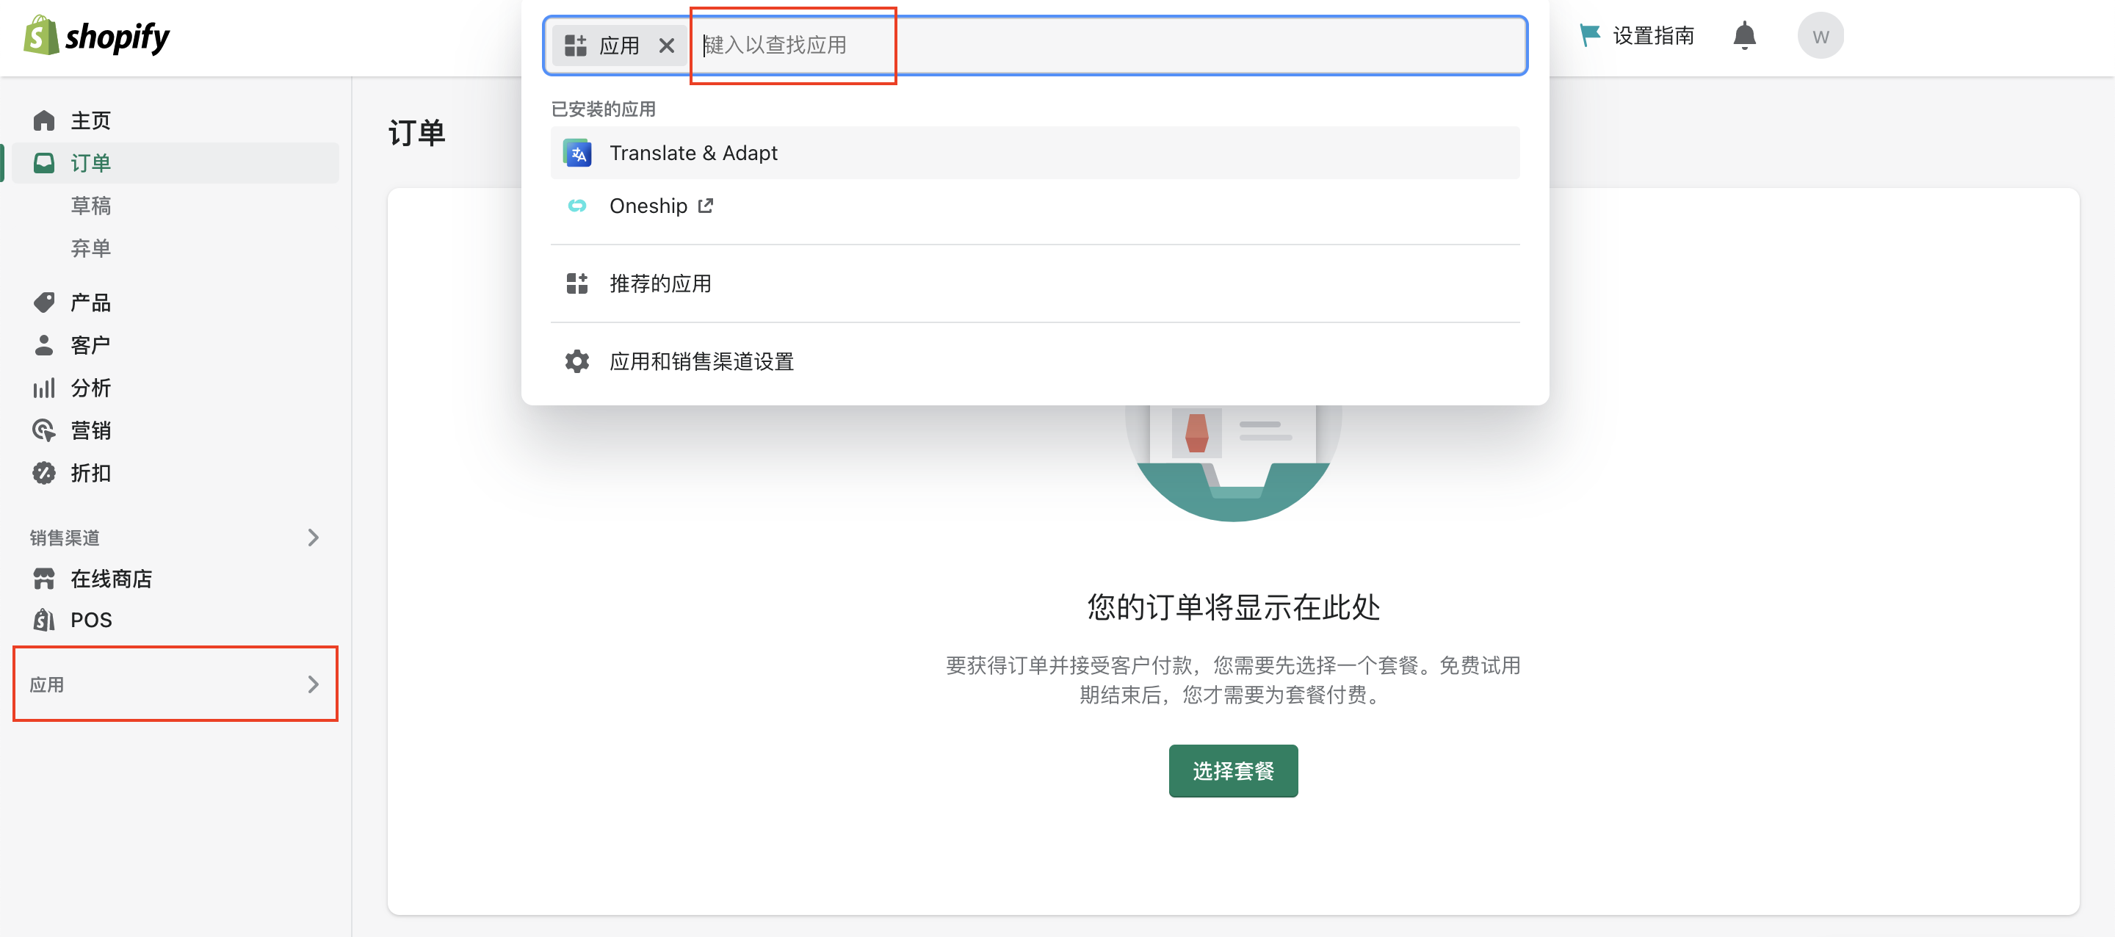Select 订单 in sidebar
The width and height of the screenshot is (2115, 937).
(x=175, y=162)
